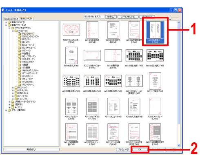200x155 pixels.
Task: Click the プレビュー preview button
Action: coord(123,149)
